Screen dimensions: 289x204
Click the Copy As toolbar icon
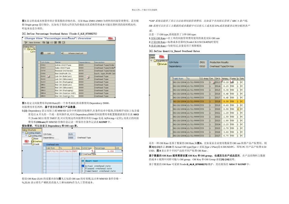tap(44, 42)
